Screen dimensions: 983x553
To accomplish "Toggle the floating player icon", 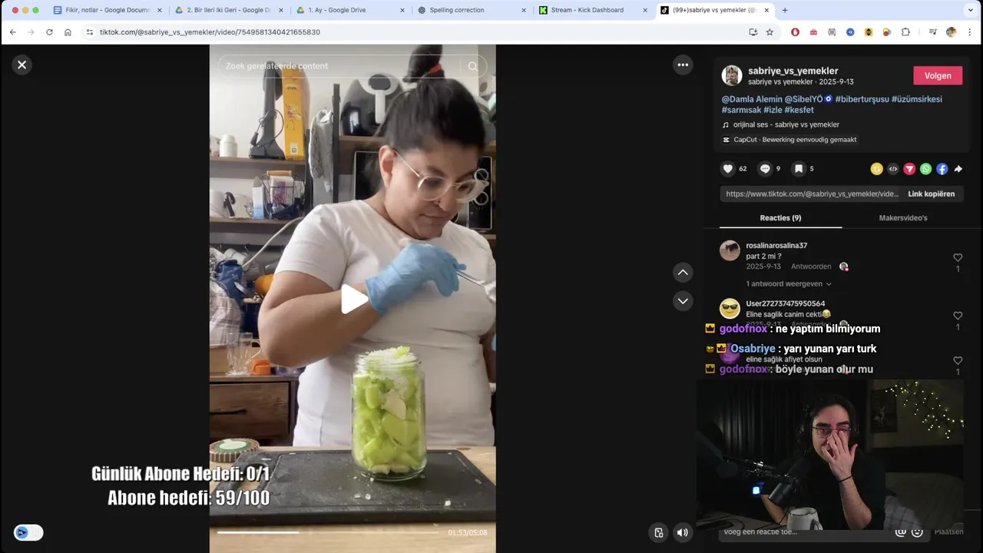I will coord(659,532).
